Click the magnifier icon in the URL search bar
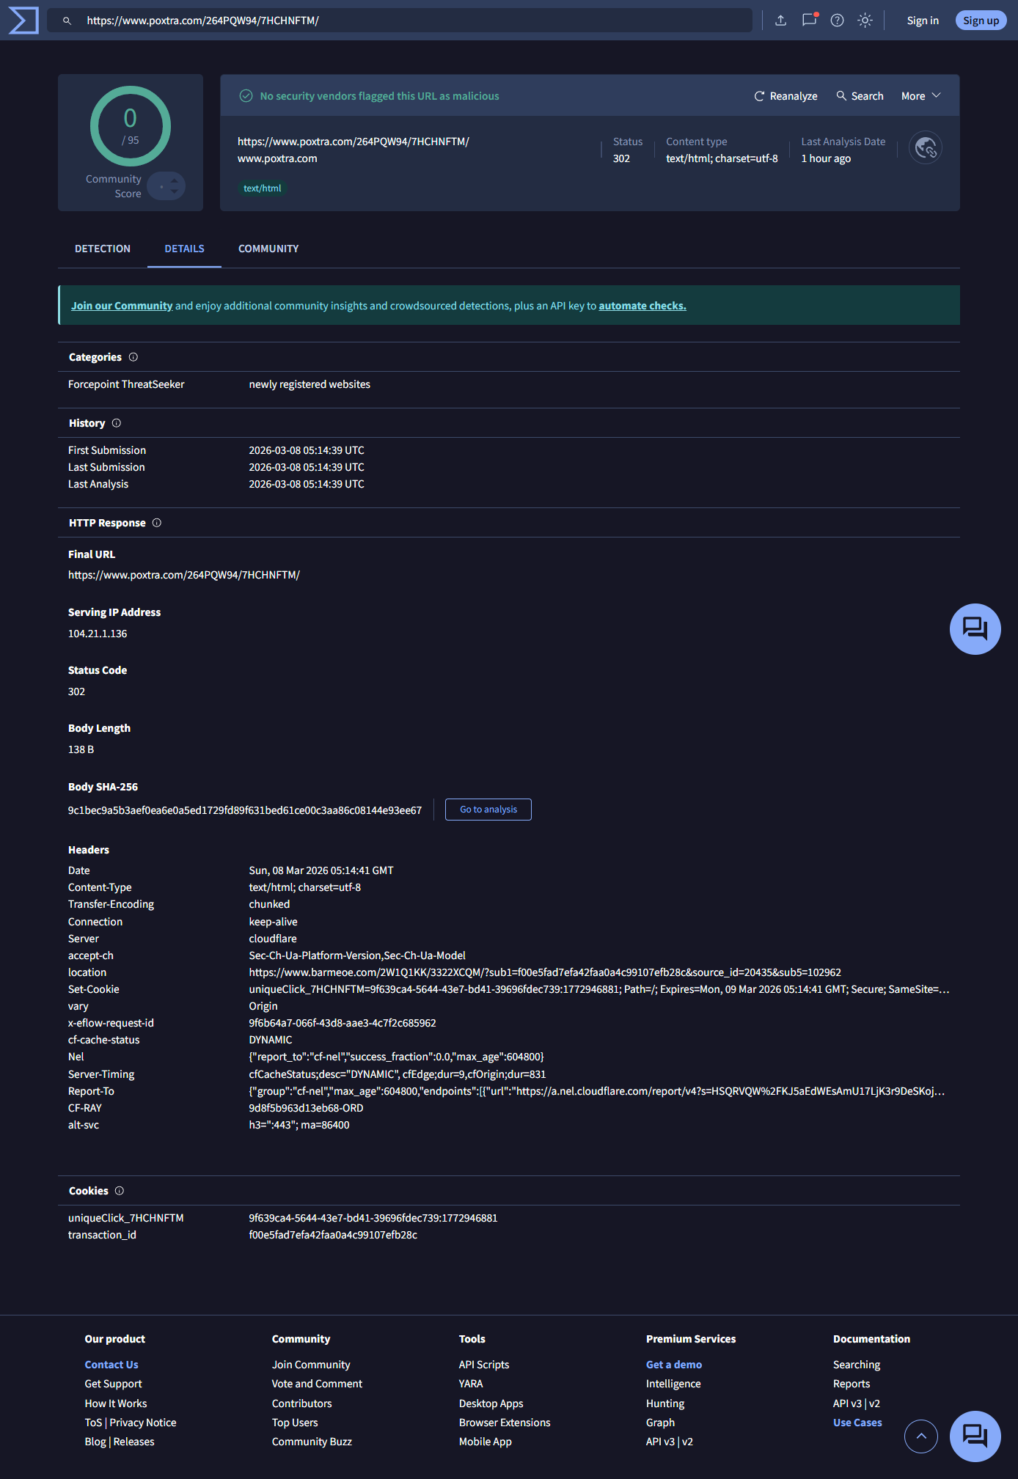This screenshot has width=1018, height=1479. [x=67, y=21]
